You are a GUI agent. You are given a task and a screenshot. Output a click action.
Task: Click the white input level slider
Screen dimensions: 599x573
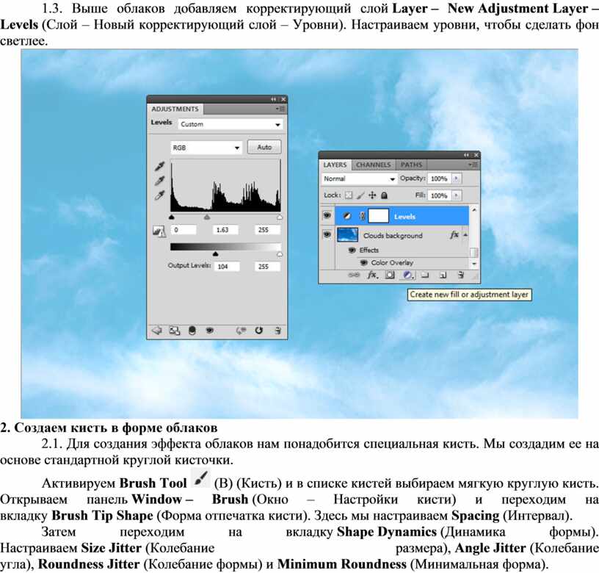(280, 217)
